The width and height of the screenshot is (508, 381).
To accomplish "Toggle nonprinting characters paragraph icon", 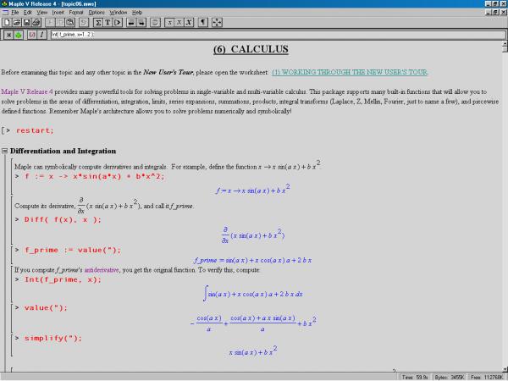I will pyautogui.click(x=203, y=22).
